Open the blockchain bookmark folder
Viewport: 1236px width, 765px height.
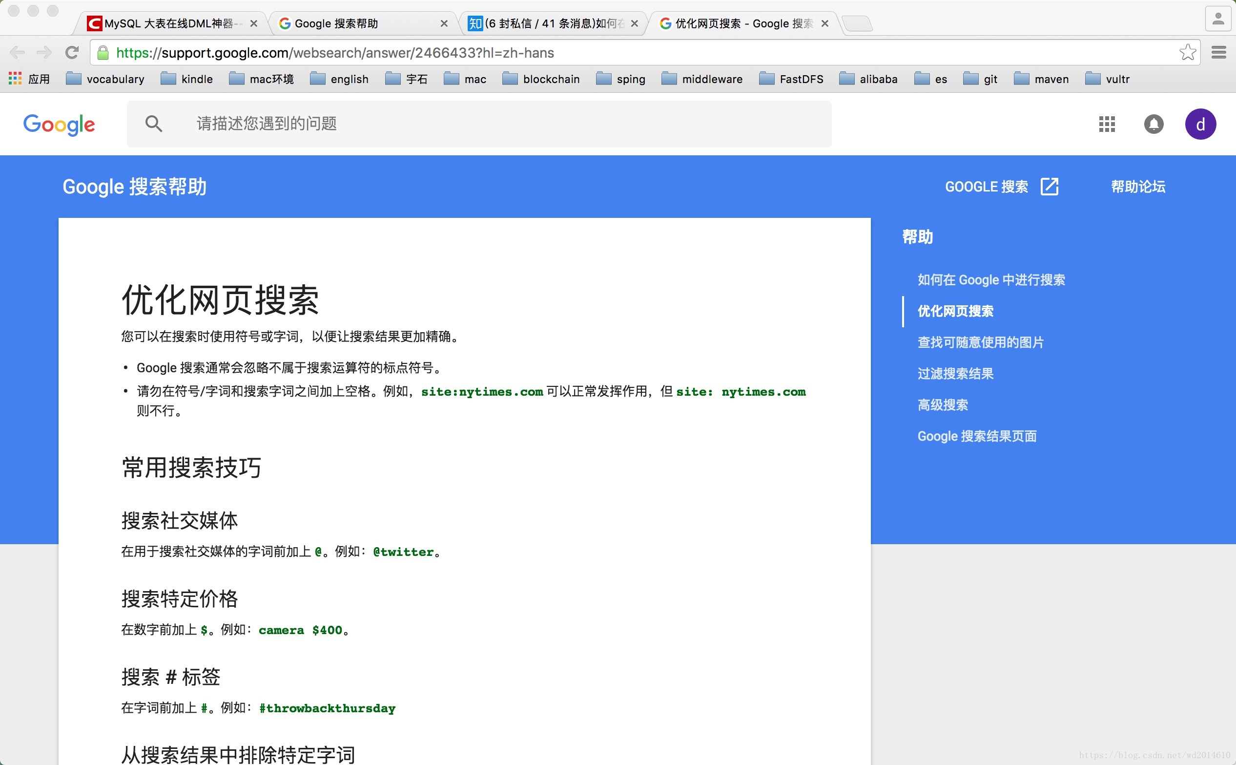(541, 79)
